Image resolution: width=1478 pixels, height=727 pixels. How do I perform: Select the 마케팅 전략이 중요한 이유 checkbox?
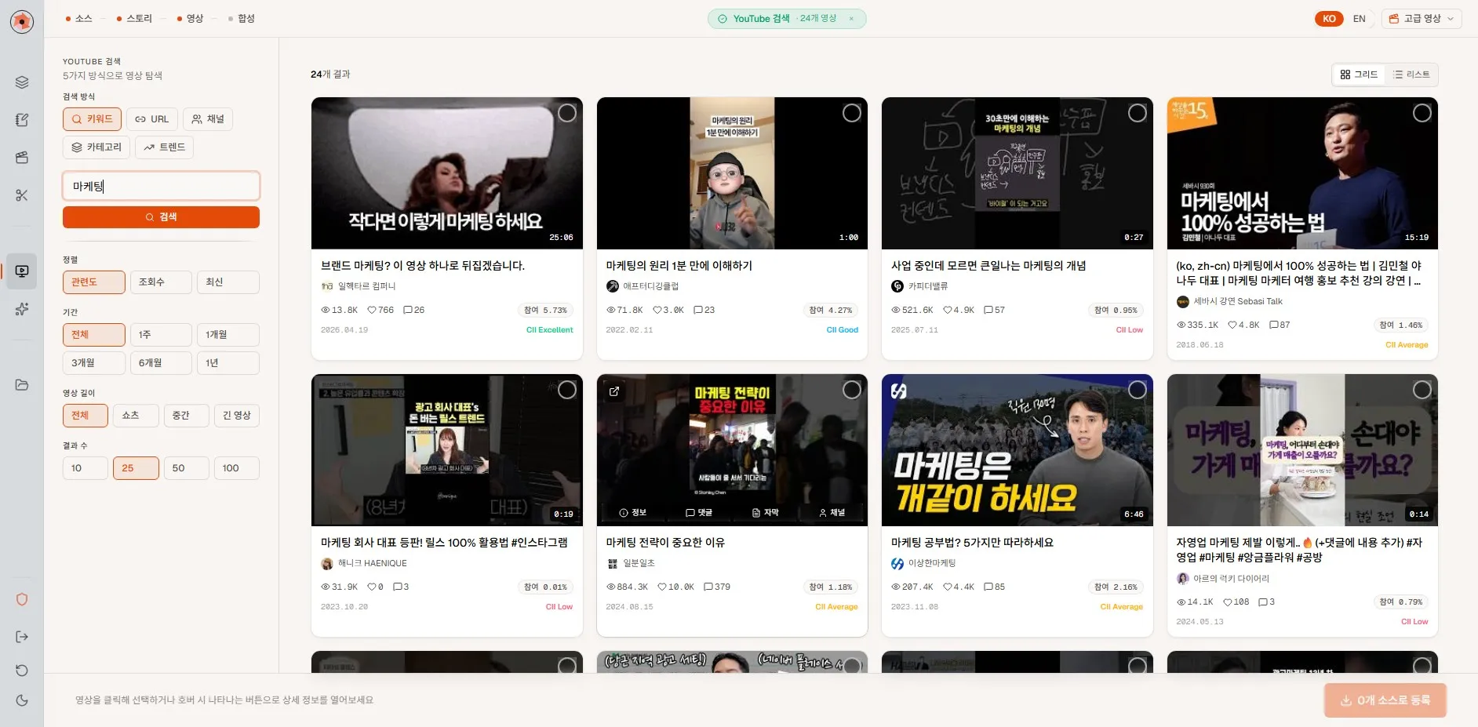point(852,391)
